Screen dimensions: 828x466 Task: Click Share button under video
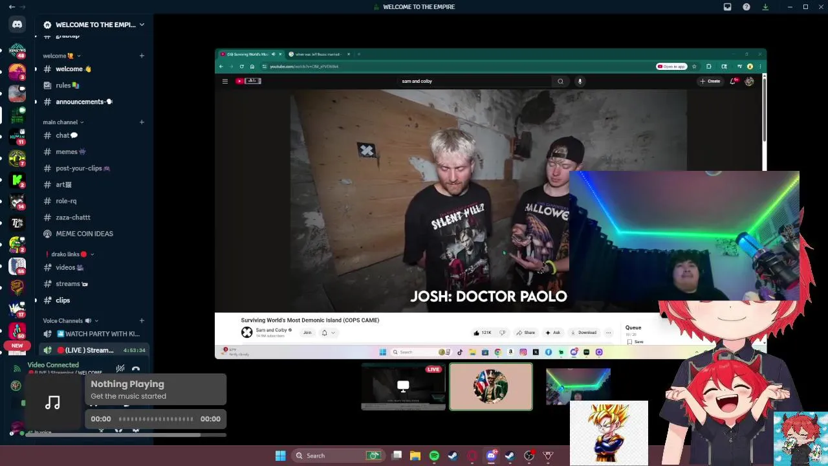526,333
